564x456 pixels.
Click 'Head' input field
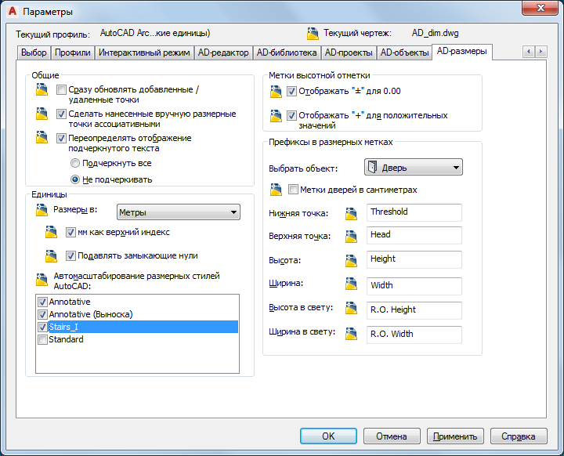click(x=414, y=235)
